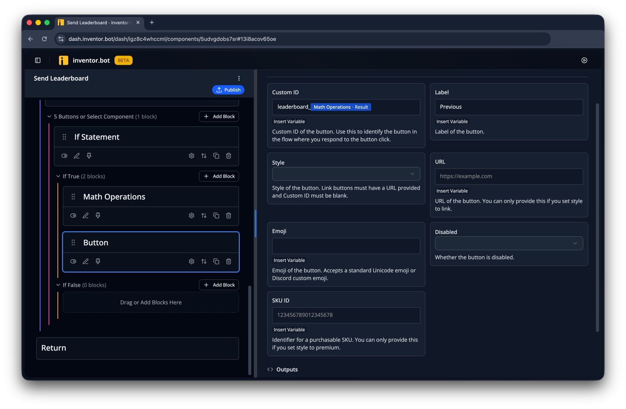The width and height of the screenshot is (626, 409).
Task: Click the Publish button
Action: 228,90
